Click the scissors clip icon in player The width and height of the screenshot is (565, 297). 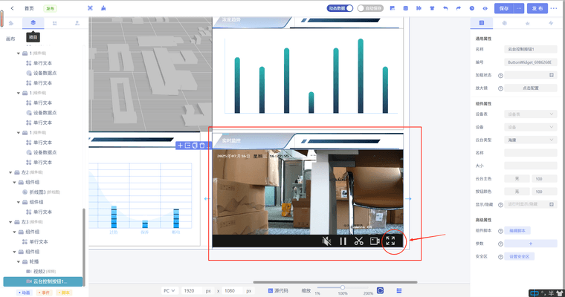(358, 241)
